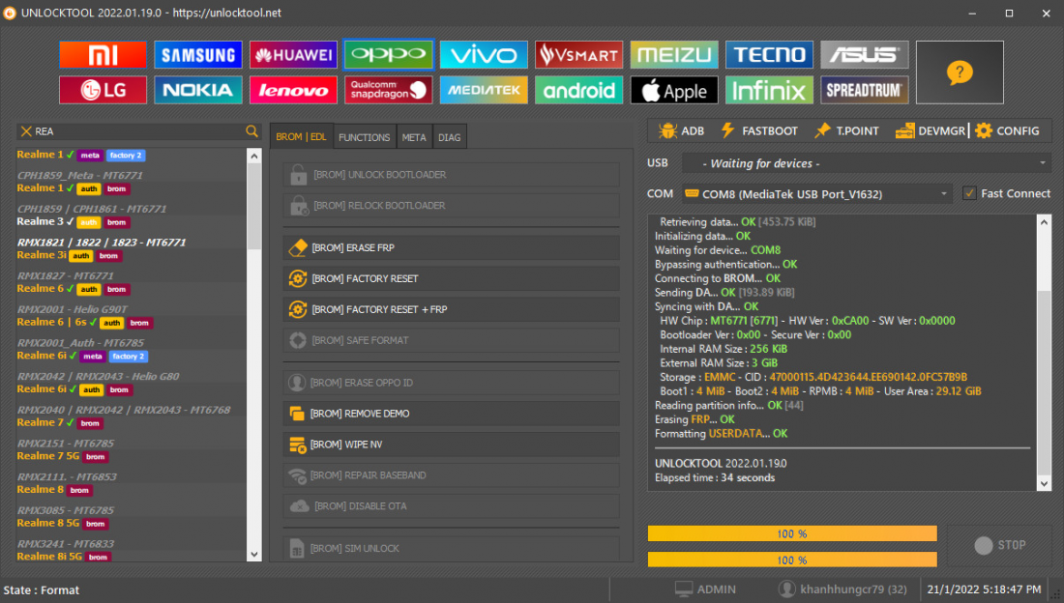This screenshot has width=1064, height=603.
Task: Click [BROM] DISABLE OTA button
Action: [452, 506]
